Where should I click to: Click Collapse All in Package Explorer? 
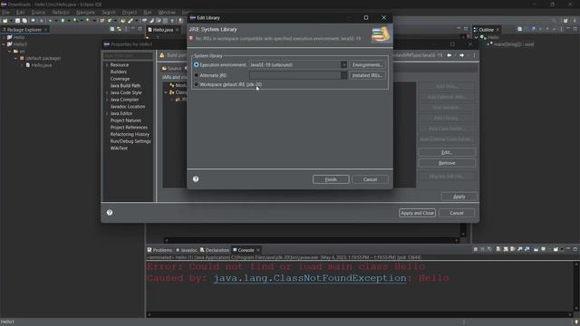pyautogui.click(x=112, y=29)
